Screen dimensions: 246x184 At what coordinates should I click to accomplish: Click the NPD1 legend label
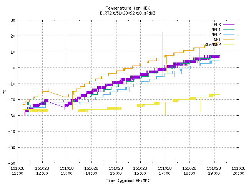[x=216, y=30]
